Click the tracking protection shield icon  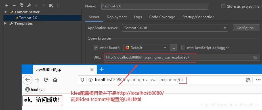(82, 80)
